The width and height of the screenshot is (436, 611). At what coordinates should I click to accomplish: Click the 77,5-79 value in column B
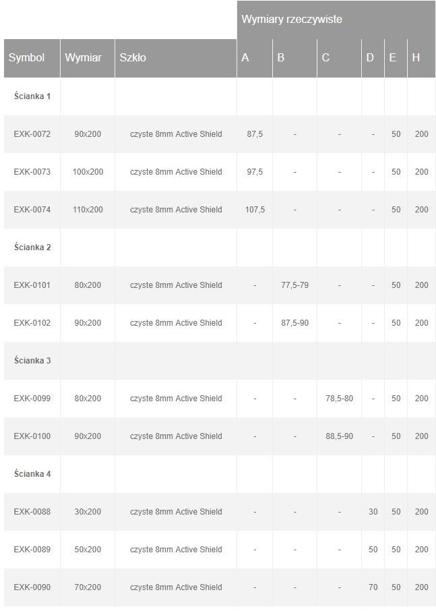coord(294,285)
